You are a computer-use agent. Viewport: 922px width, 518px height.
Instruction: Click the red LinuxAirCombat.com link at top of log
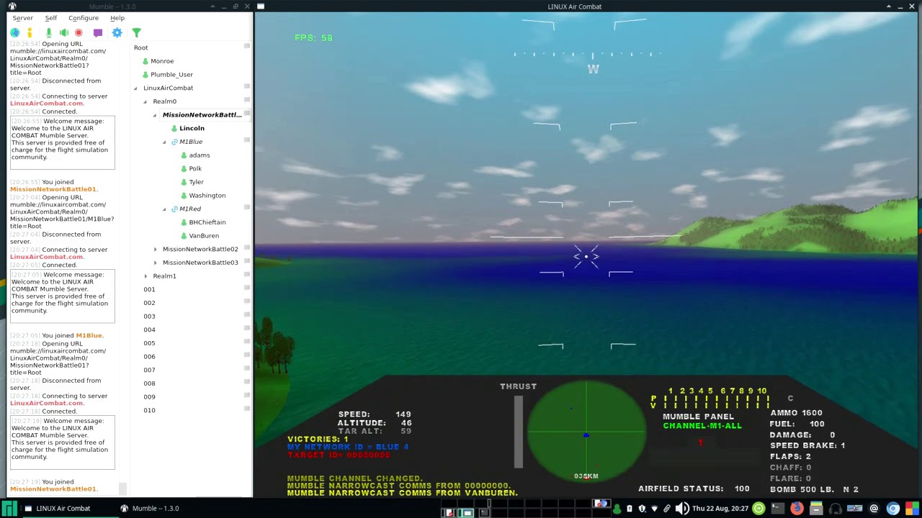coord(47,103)
